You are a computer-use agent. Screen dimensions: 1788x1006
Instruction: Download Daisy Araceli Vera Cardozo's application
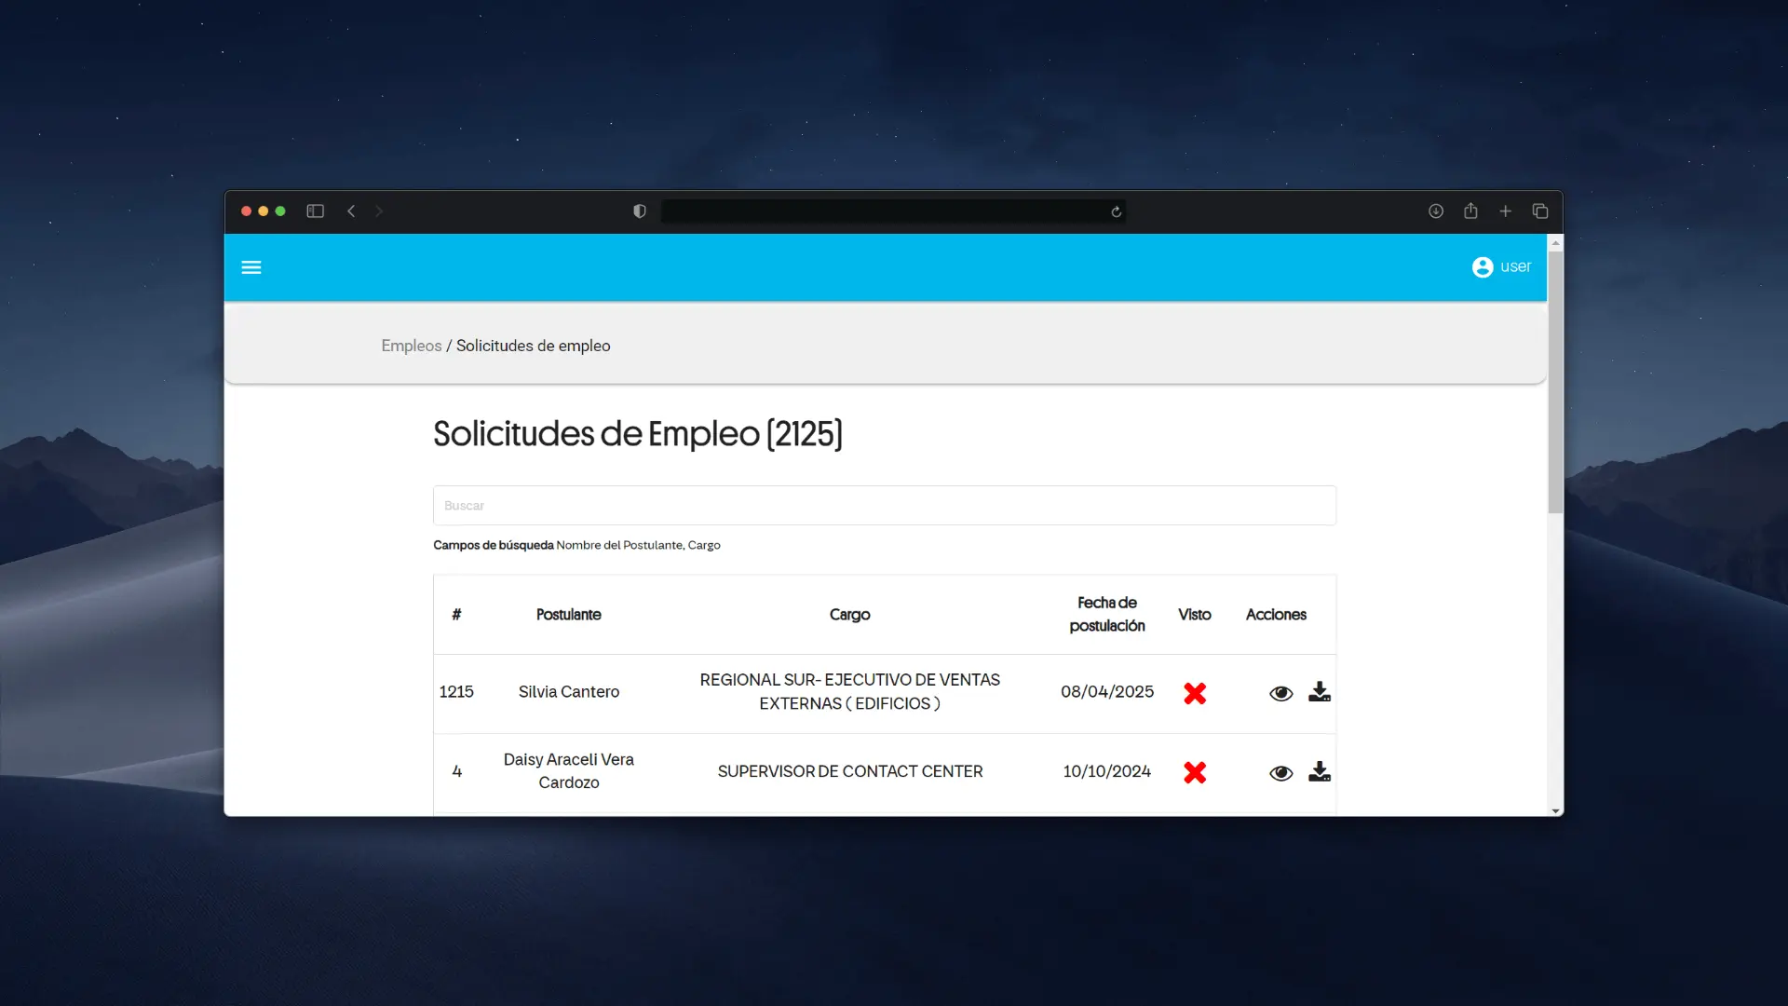click(1319, 771)
